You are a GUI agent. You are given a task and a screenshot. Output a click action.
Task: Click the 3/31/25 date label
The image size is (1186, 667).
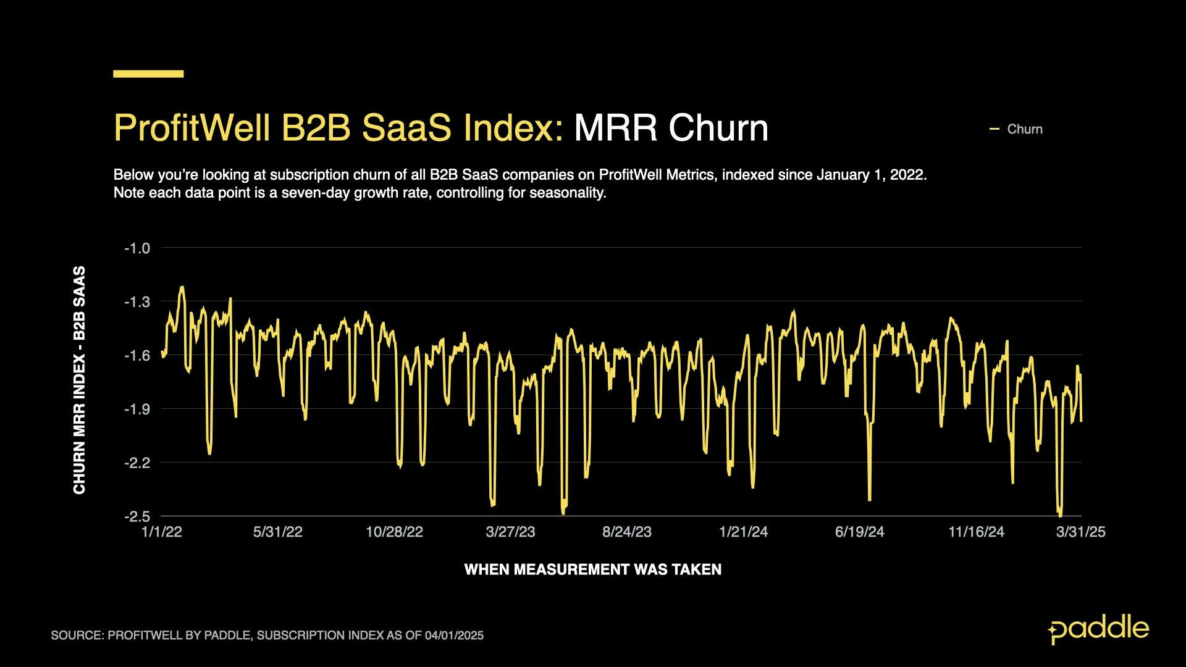[x=1080, y=532]
